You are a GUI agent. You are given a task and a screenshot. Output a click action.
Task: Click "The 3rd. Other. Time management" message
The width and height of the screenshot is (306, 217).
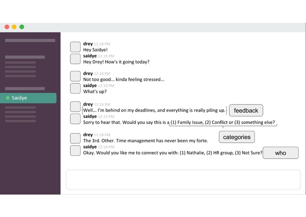click(146, 141)
